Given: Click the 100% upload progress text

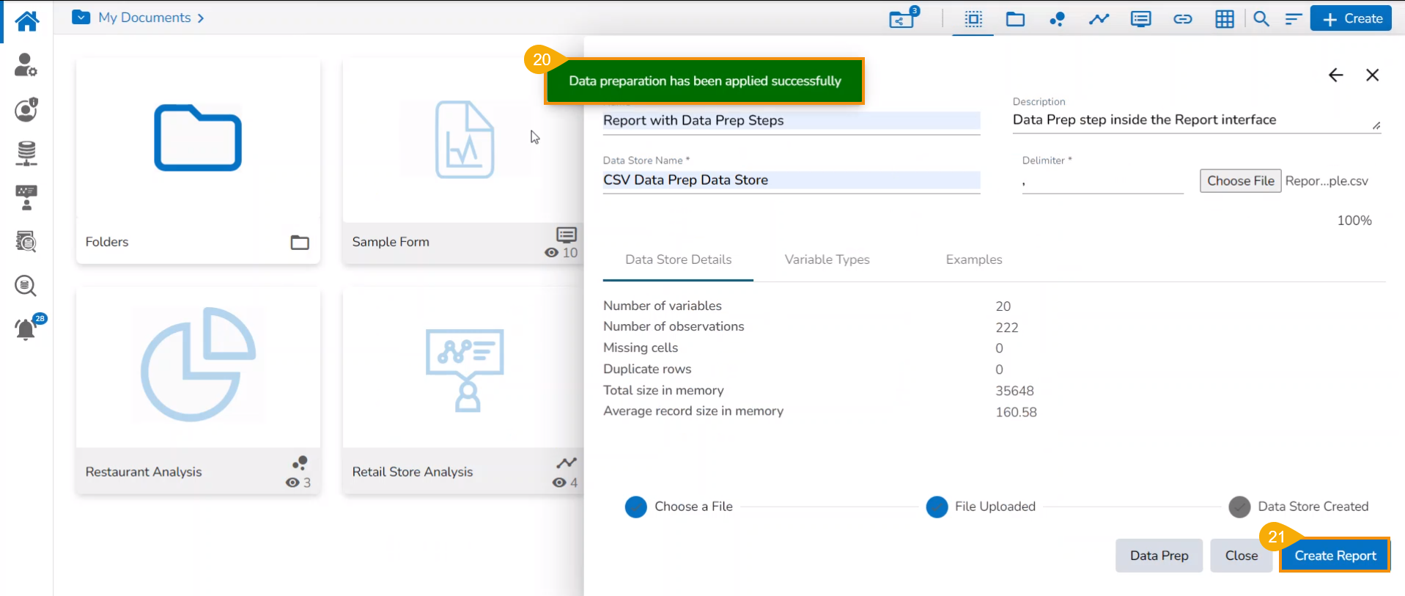Looking at the screenshot, I should point(1354,221).
